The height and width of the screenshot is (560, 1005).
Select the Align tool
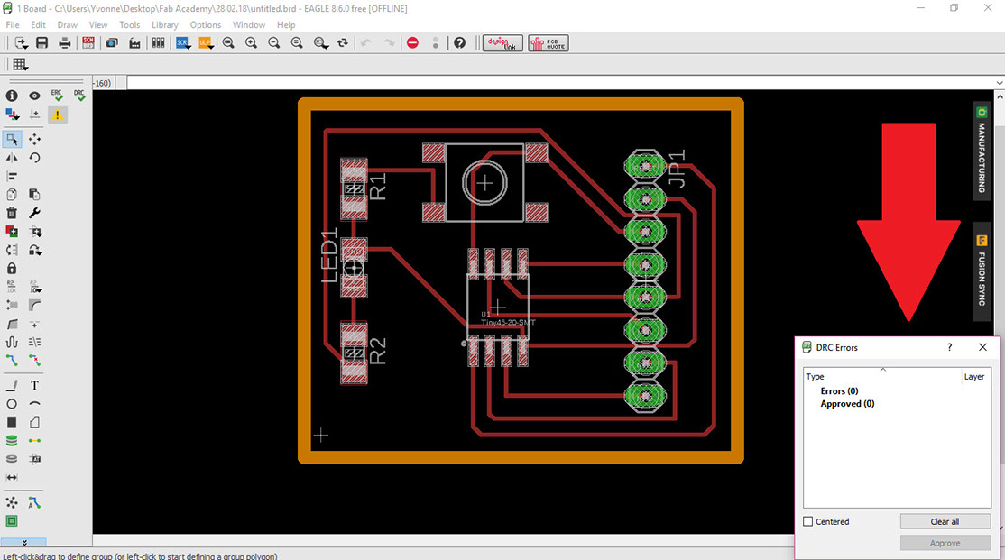[12, 176]
